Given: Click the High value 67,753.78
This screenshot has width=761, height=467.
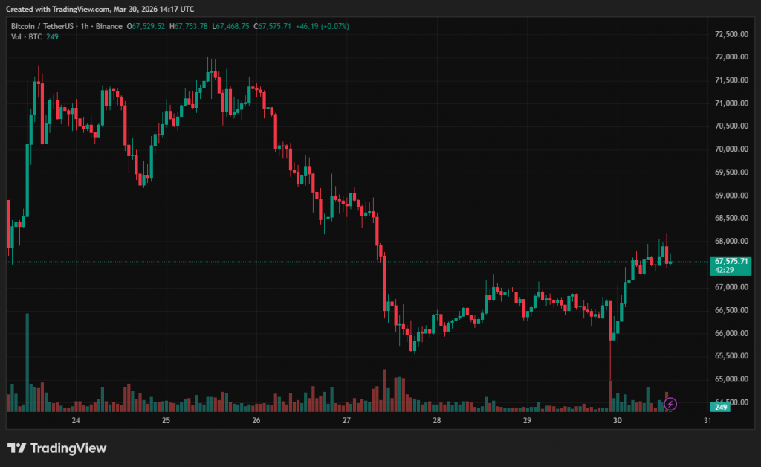Looking at the screenshot, I should coord(190,26).
